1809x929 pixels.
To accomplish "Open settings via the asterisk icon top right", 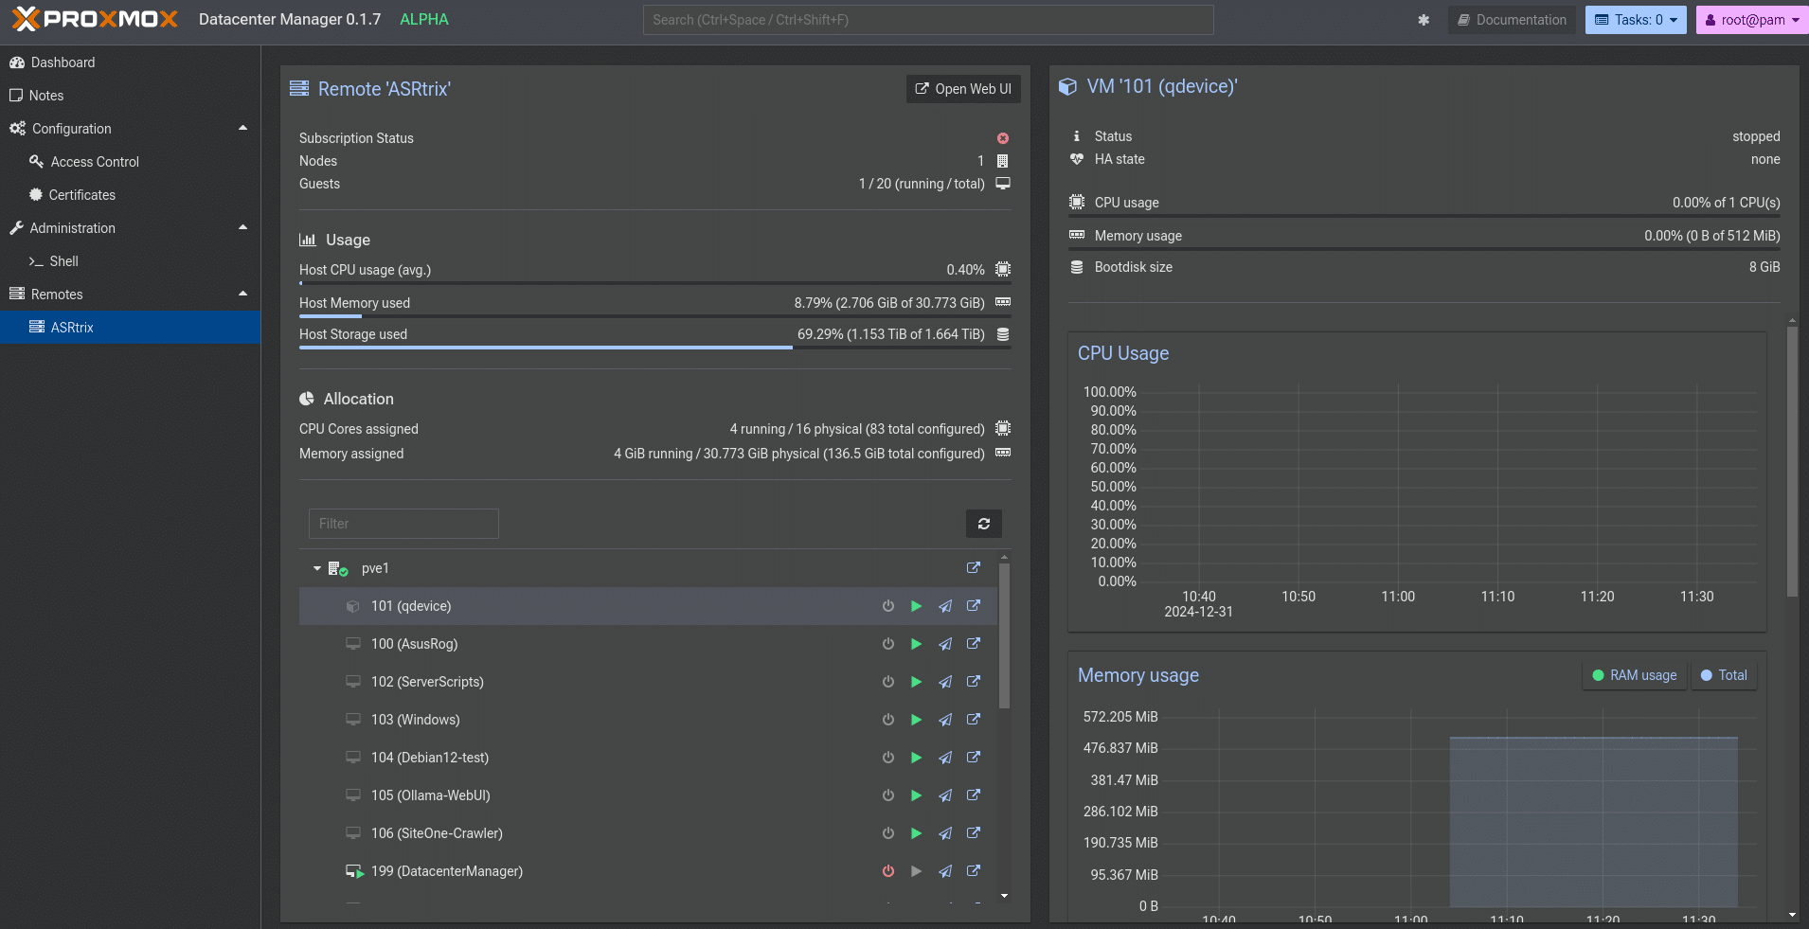I will (1424, 19).
